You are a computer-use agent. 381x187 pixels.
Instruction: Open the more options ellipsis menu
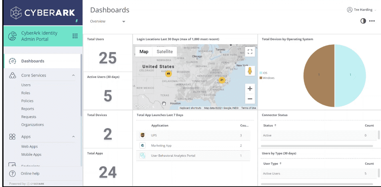tap(372, 21)
